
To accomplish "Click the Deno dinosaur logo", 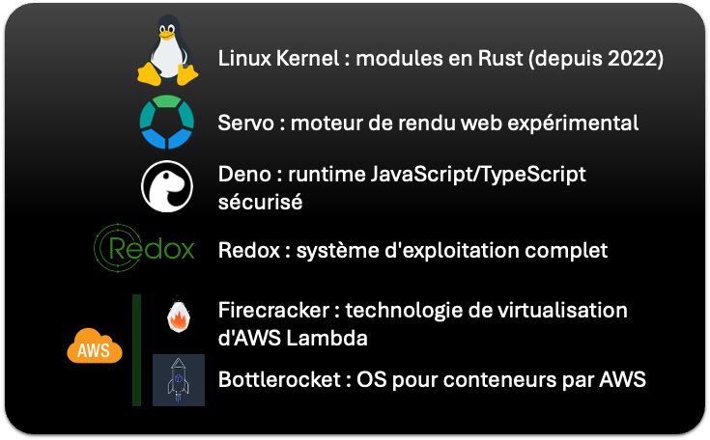I will pos(167,186).
